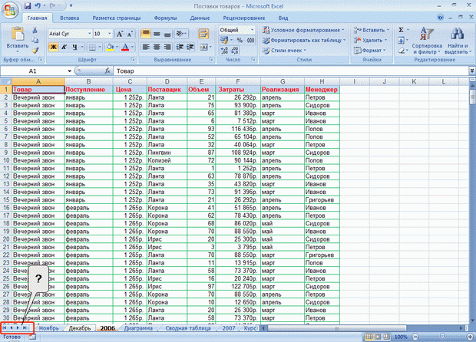This screenshot has height=342, width=476.
Task: Switch to the Ноябрь sheet tab
Action: point(49,328)
